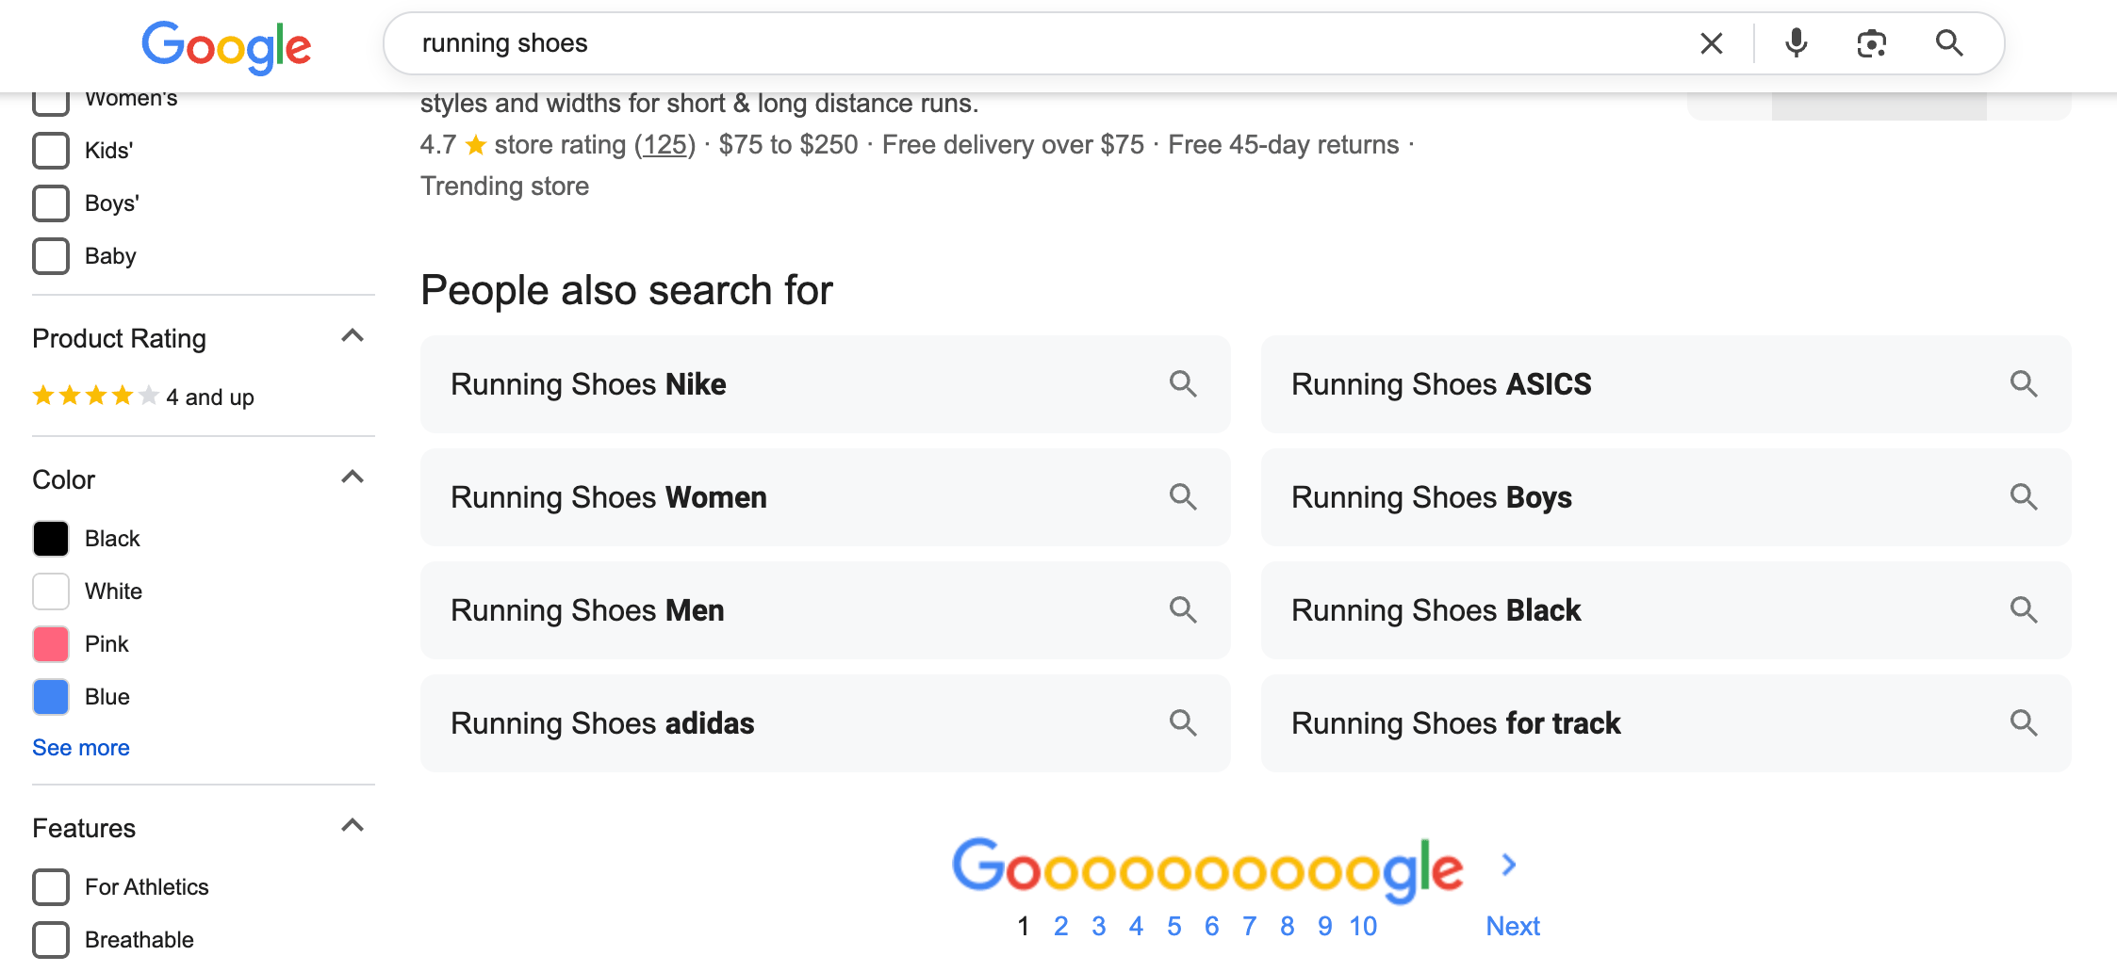Clear the search query with the X icon

click(1711, 43)
